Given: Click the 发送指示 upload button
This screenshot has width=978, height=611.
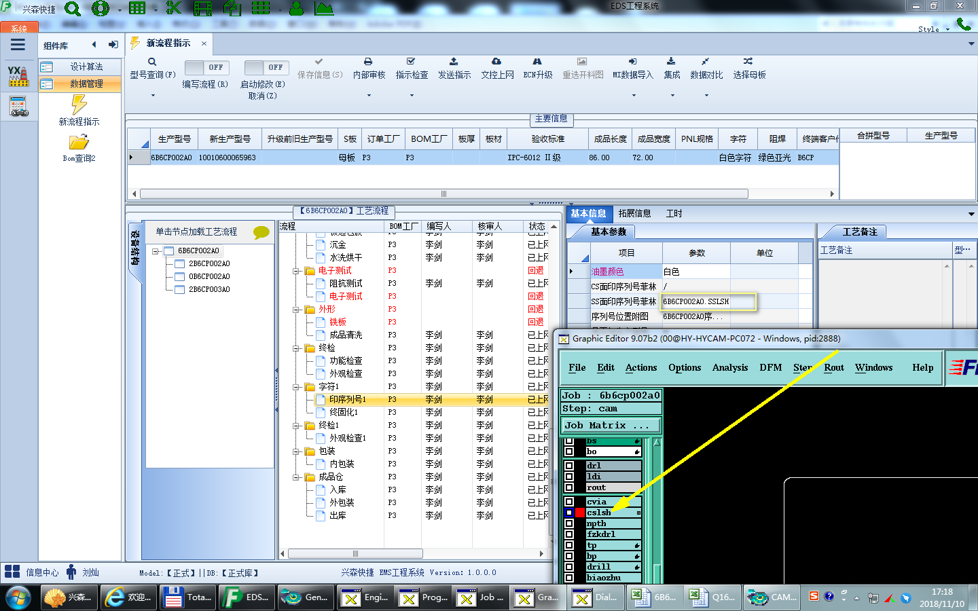Looking at the screenshot, I should coord(454,69).
